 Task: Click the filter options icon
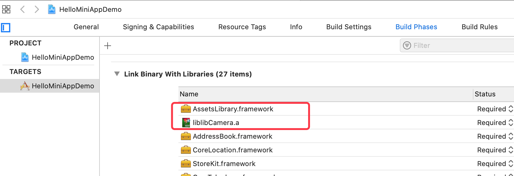click(407, 45)
